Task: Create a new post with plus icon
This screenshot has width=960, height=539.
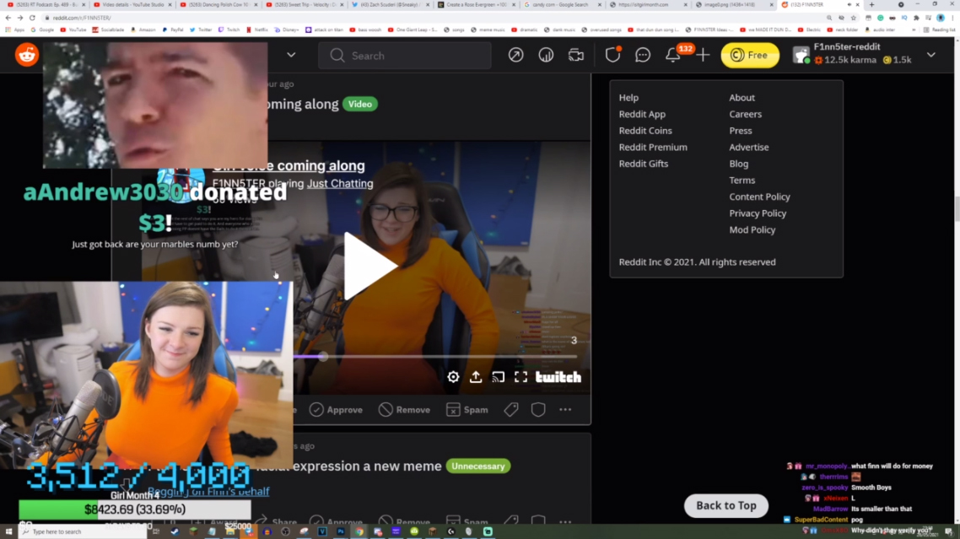Action: (x=703, y=55)
